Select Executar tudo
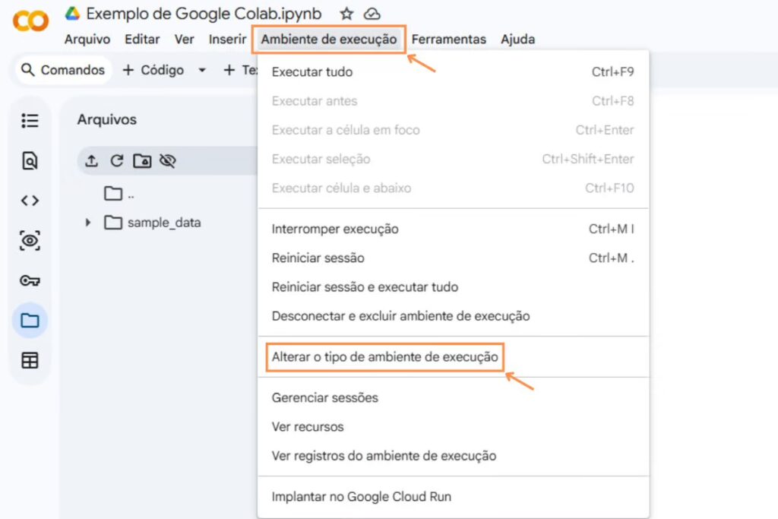Screen dimensions: 778x519 (312, 71)
